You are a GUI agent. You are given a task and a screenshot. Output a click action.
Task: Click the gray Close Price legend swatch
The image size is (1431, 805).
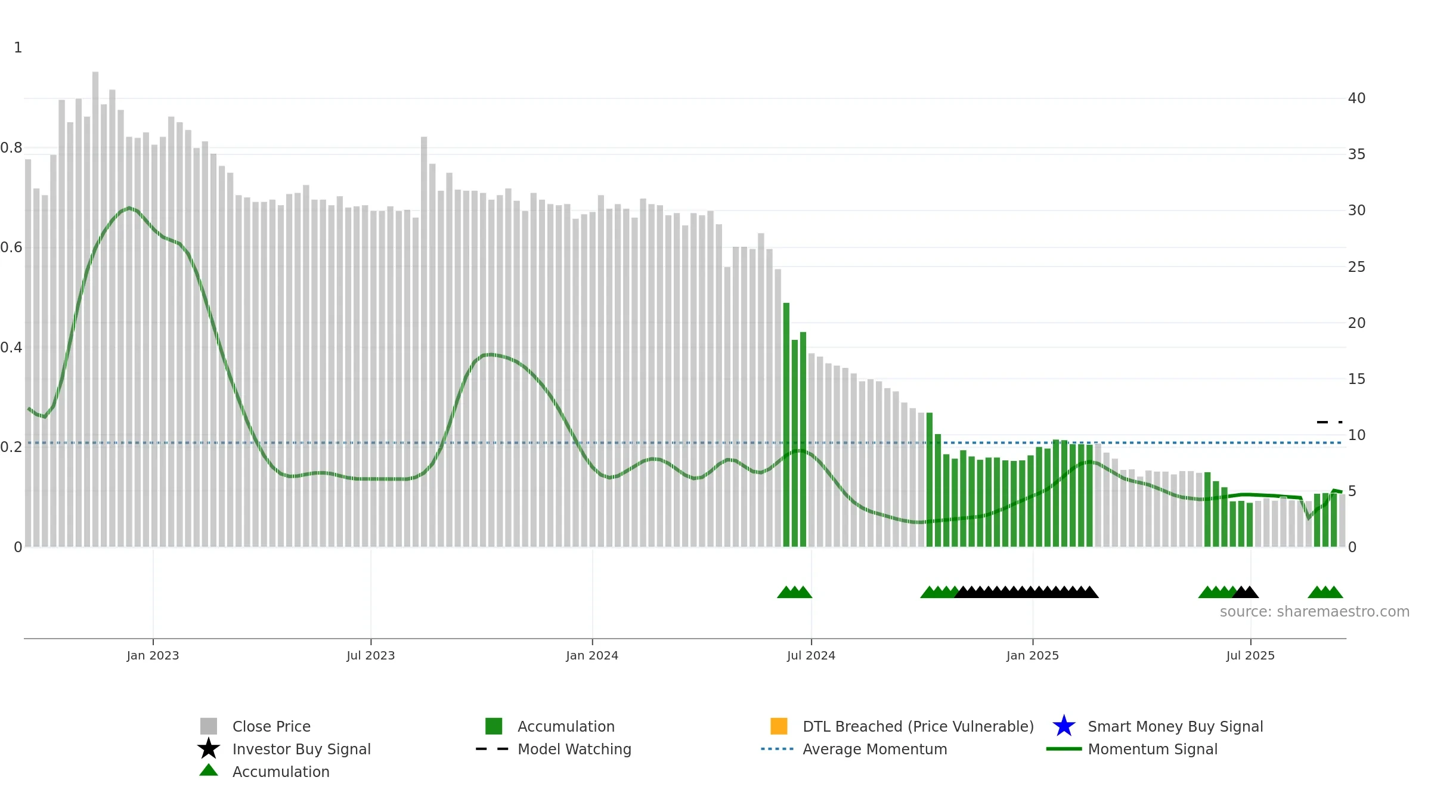point(209,726)
